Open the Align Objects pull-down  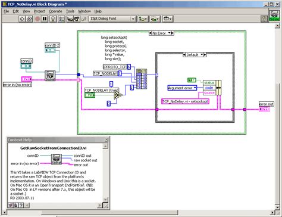pos(143,19)
